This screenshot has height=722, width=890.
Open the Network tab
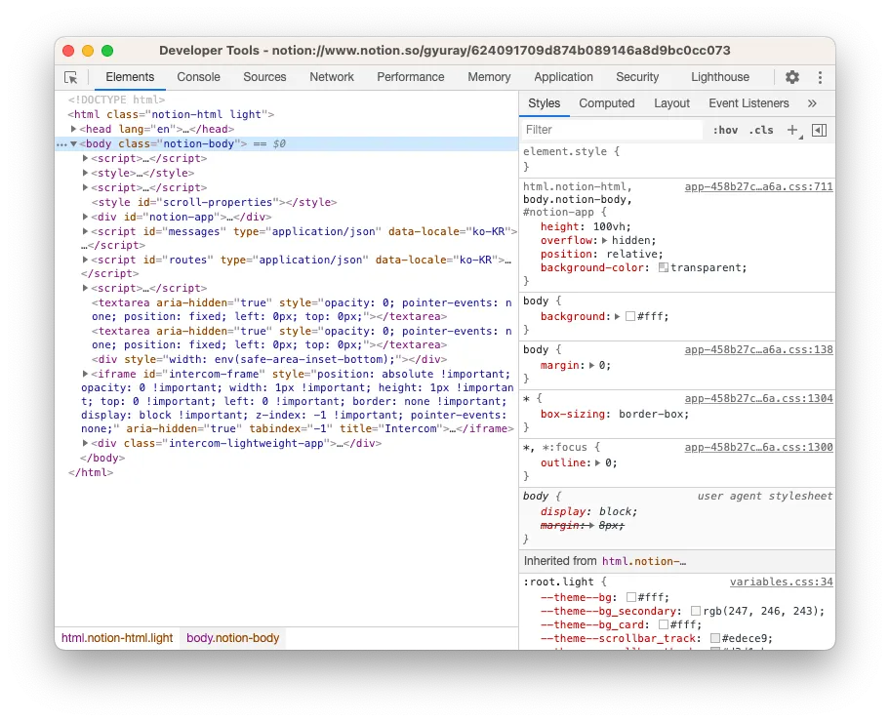tap(332, 77)
